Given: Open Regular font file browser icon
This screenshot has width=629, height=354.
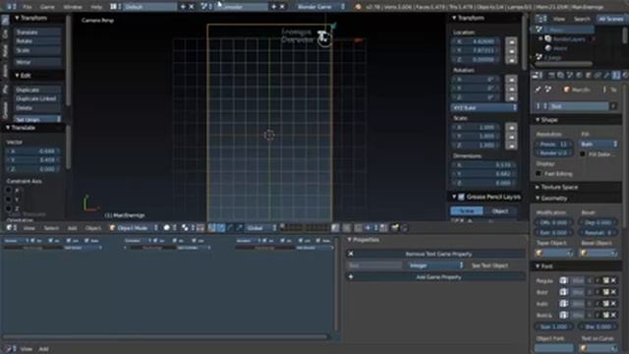Looking at the screenshot, I should click(605, 280).
